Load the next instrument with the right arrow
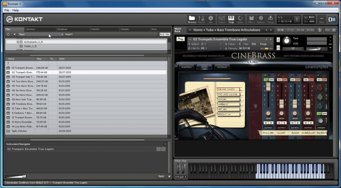Image resolution: width=341 pixels, height=188 pixels. click(x=271, y=39)
